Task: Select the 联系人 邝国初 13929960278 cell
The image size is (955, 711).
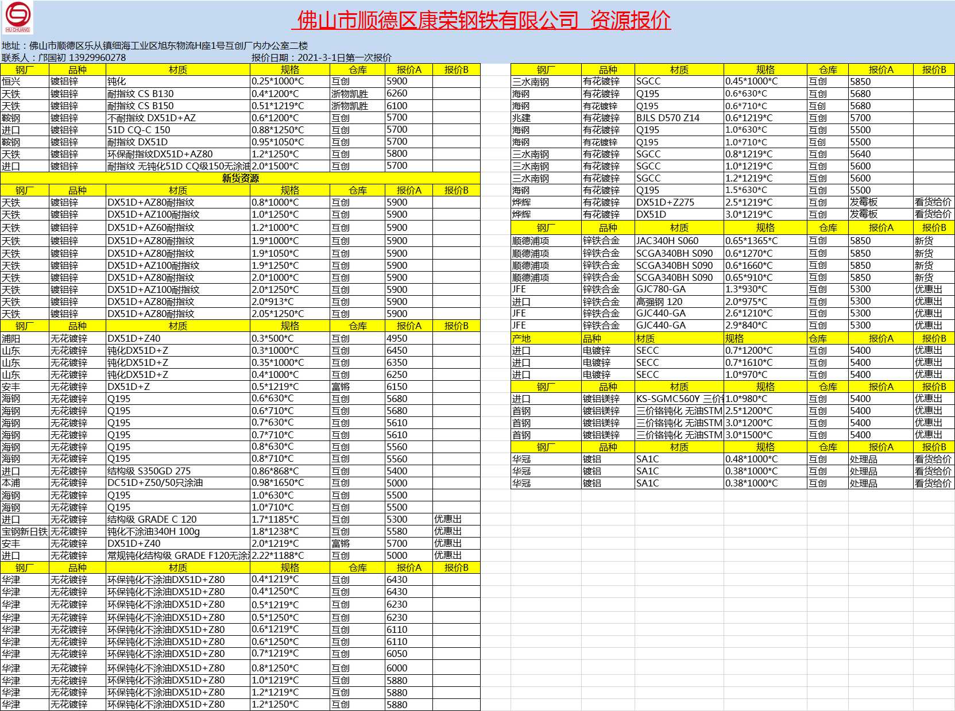Action: click(x=64, y=57)
